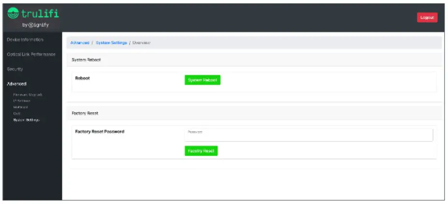Screen dimensions: 448x204
Task: Focus the Factory Reset Password field
Action: tap(309, 135)
